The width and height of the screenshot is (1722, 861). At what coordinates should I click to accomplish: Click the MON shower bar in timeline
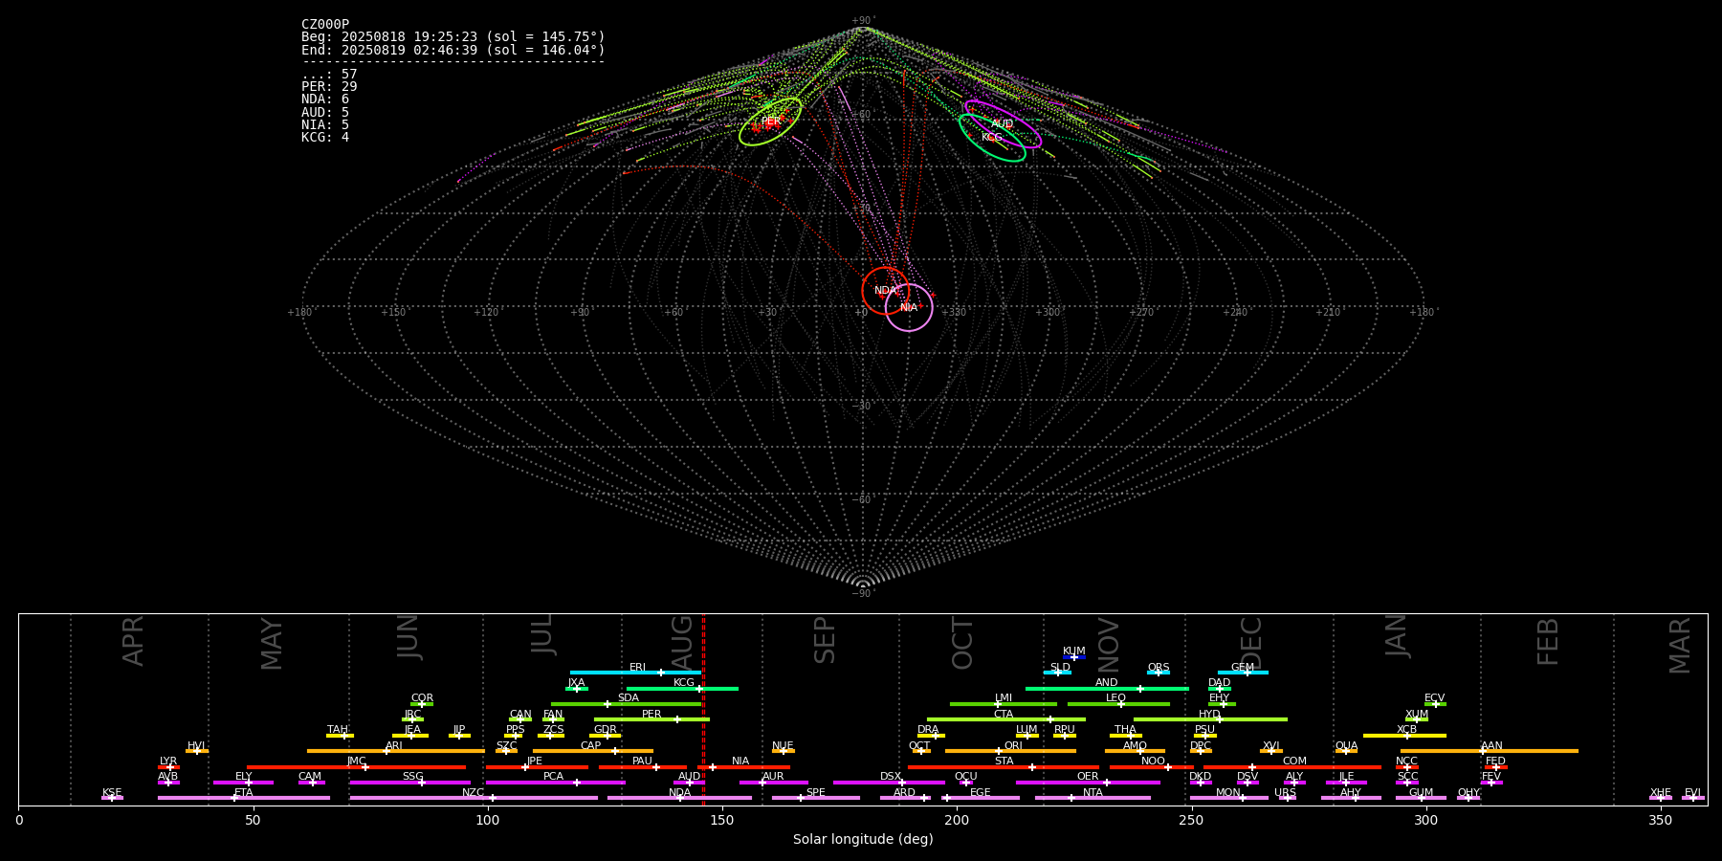click(1229, 798)
